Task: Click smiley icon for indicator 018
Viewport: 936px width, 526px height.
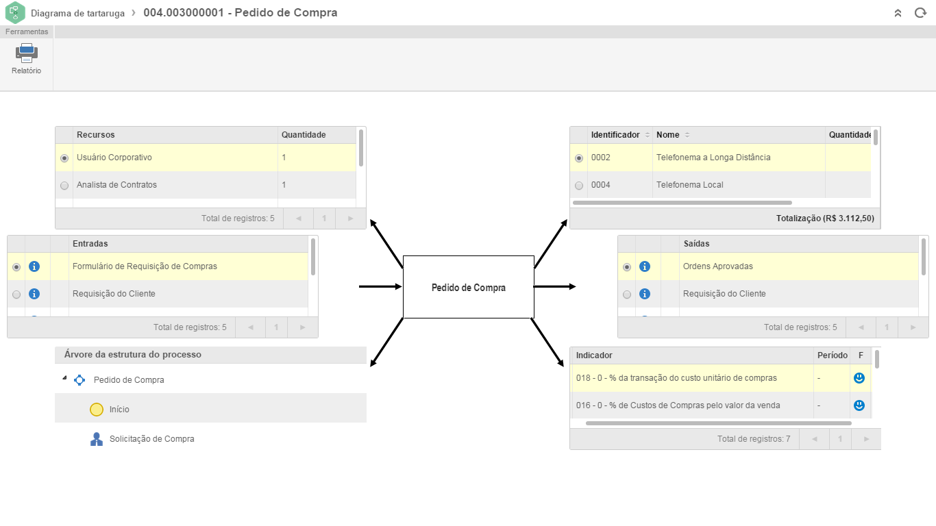Action: pos(859,377)
